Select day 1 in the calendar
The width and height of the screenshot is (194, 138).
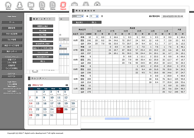click(39, 93)
